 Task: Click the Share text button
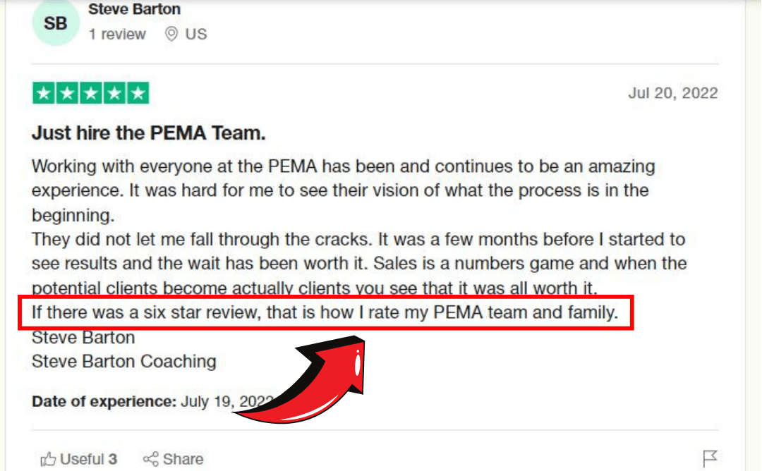(183, 459)
